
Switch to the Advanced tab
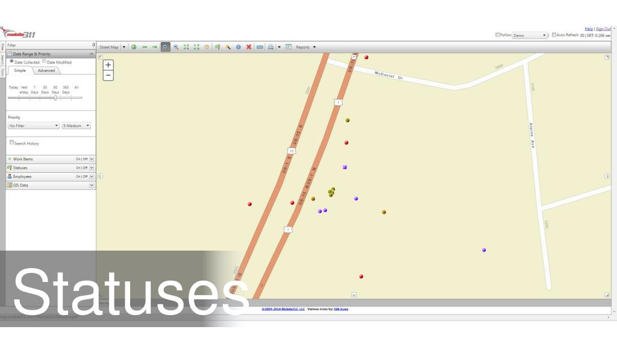point(46,70)
